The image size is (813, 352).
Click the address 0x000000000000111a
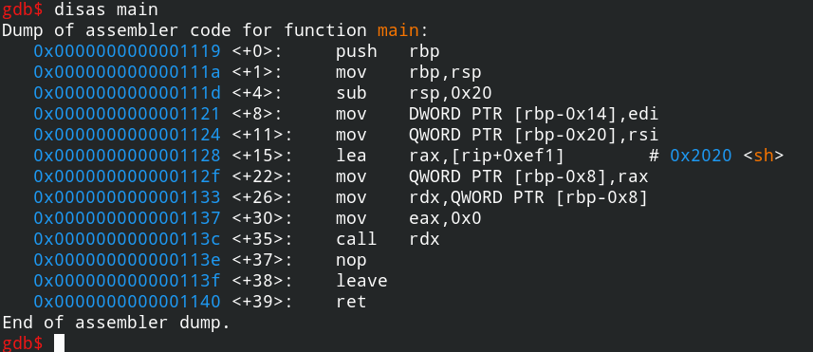[x=127, y=72]
